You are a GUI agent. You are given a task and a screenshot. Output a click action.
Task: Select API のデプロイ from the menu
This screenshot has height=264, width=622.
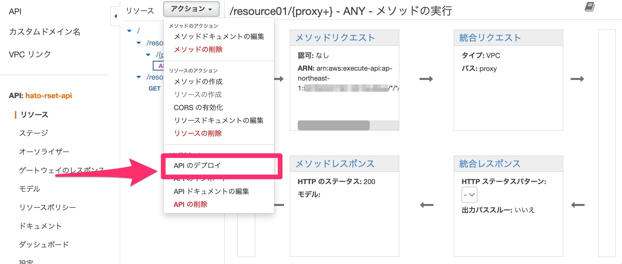(x=197, y=165)
